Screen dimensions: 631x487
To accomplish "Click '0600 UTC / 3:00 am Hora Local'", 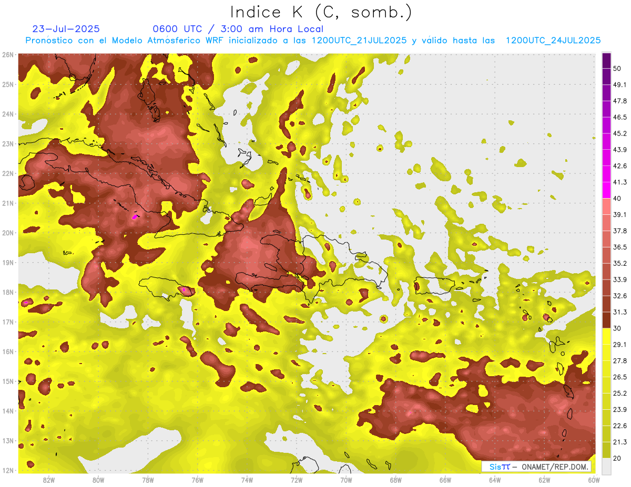I will (x=238, y=29).
